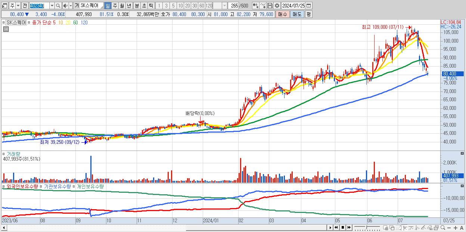Play the chart replay forward
Screen dimensions: 466x232
click(330, 227)
